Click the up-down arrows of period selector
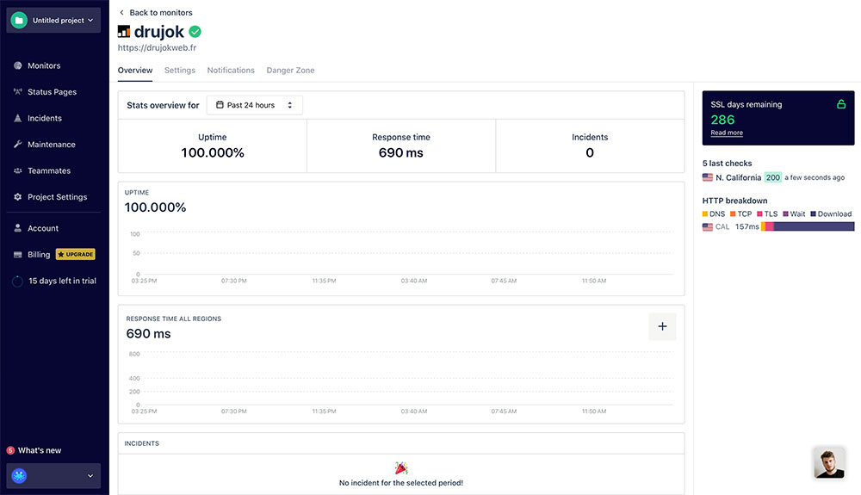The height and width of the screenshot is (495, 861). (290, 105)
